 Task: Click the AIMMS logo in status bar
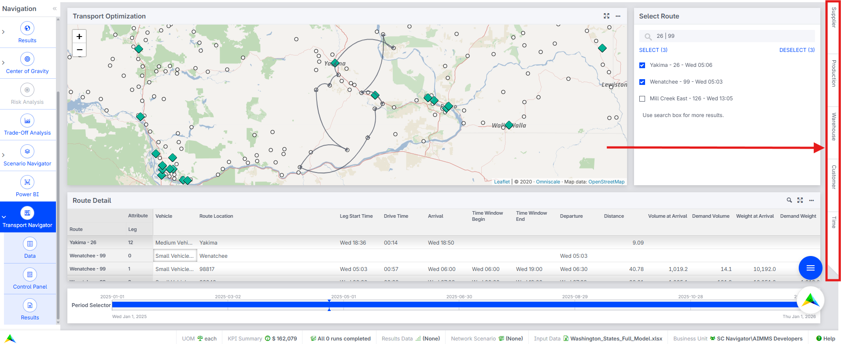pyautogui.click(x=11, y=338)
